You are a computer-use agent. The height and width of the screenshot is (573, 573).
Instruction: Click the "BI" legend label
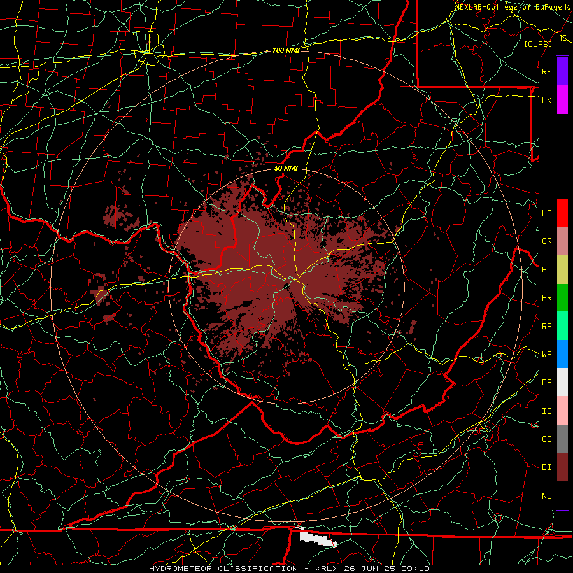coord(546,467)
